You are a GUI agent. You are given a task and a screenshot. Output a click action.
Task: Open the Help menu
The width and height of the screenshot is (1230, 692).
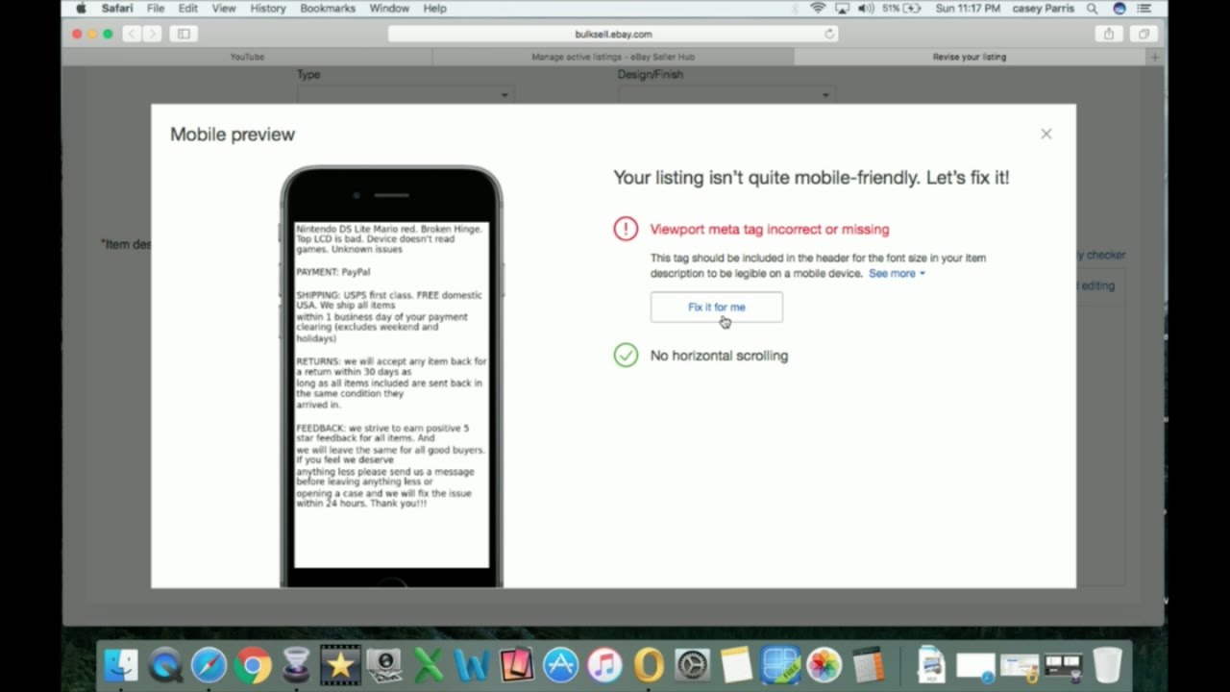pos(434,9)
